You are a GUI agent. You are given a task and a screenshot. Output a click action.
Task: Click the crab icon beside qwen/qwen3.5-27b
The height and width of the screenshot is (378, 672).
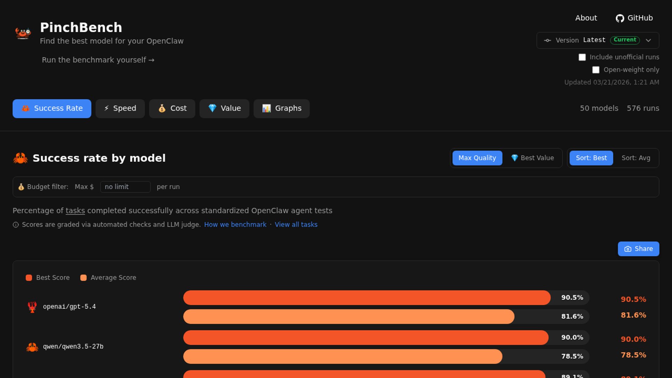(32, 347)
